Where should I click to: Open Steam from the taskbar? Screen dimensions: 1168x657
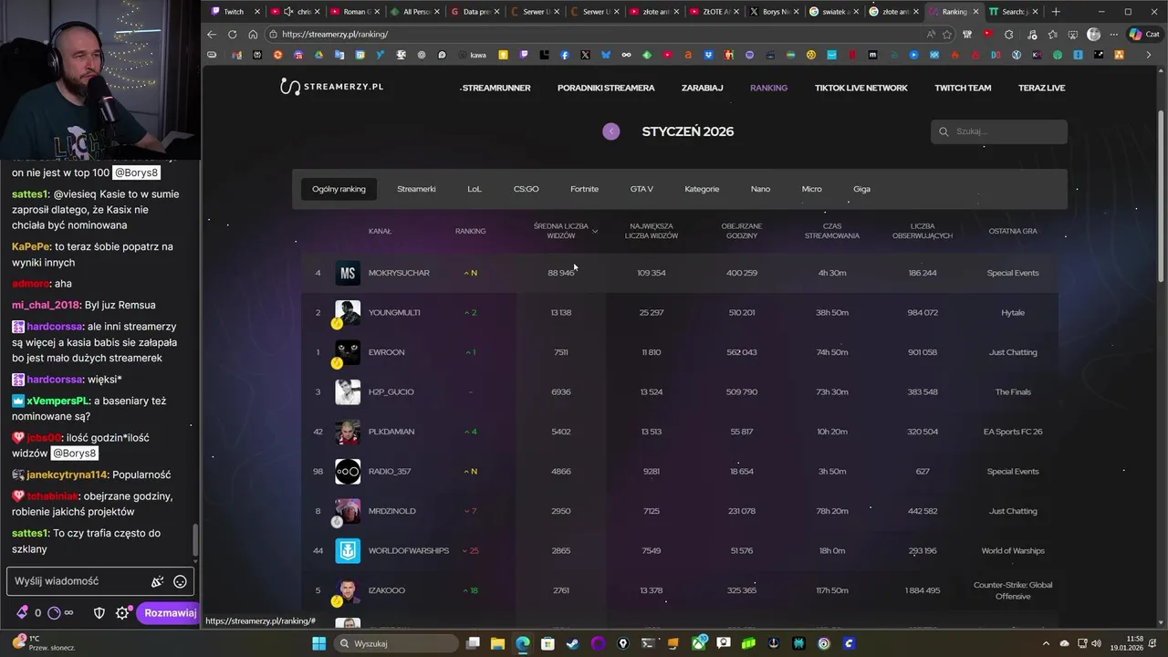click(572, 643)
